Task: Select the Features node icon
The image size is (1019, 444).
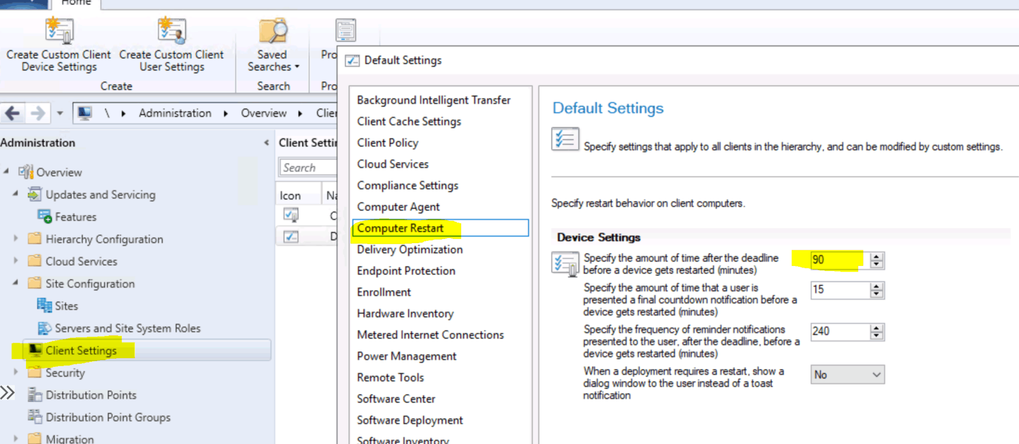Action: pyautogui.click(x=45, y=217)
